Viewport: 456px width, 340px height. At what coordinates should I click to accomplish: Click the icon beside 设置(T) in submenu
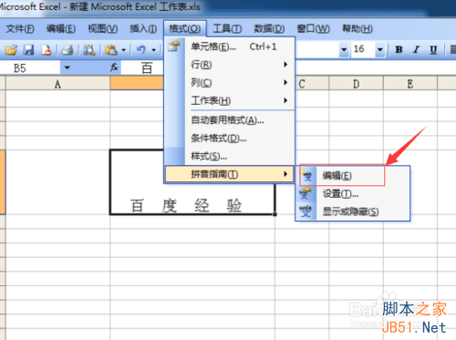pyautogui.click(x=306, y=193)
